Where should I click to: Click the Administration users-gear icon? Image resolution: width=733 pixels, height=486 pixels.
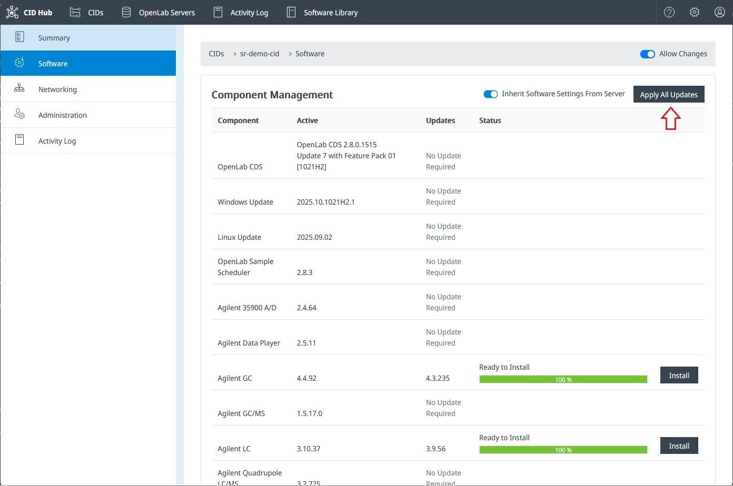(x=19, y=114)
